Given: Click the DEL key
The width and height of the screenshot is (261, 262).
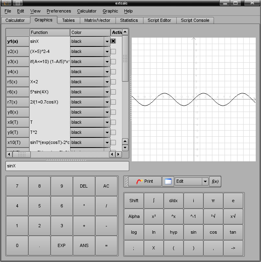Looking at the screenshot, I should (x=84, y=186).
